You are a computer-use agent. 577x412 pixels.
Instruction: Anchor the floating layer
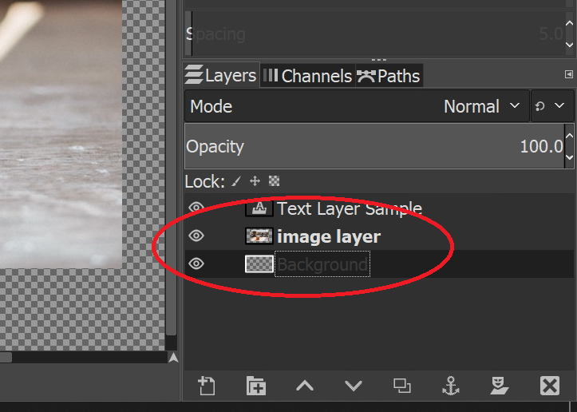click(451, 386)
